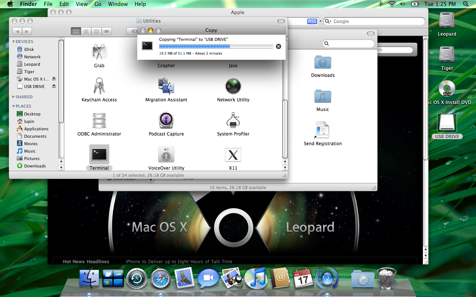Switch to icon view in Utilities window
The image size is (476, 297).
tap(75, 32)
